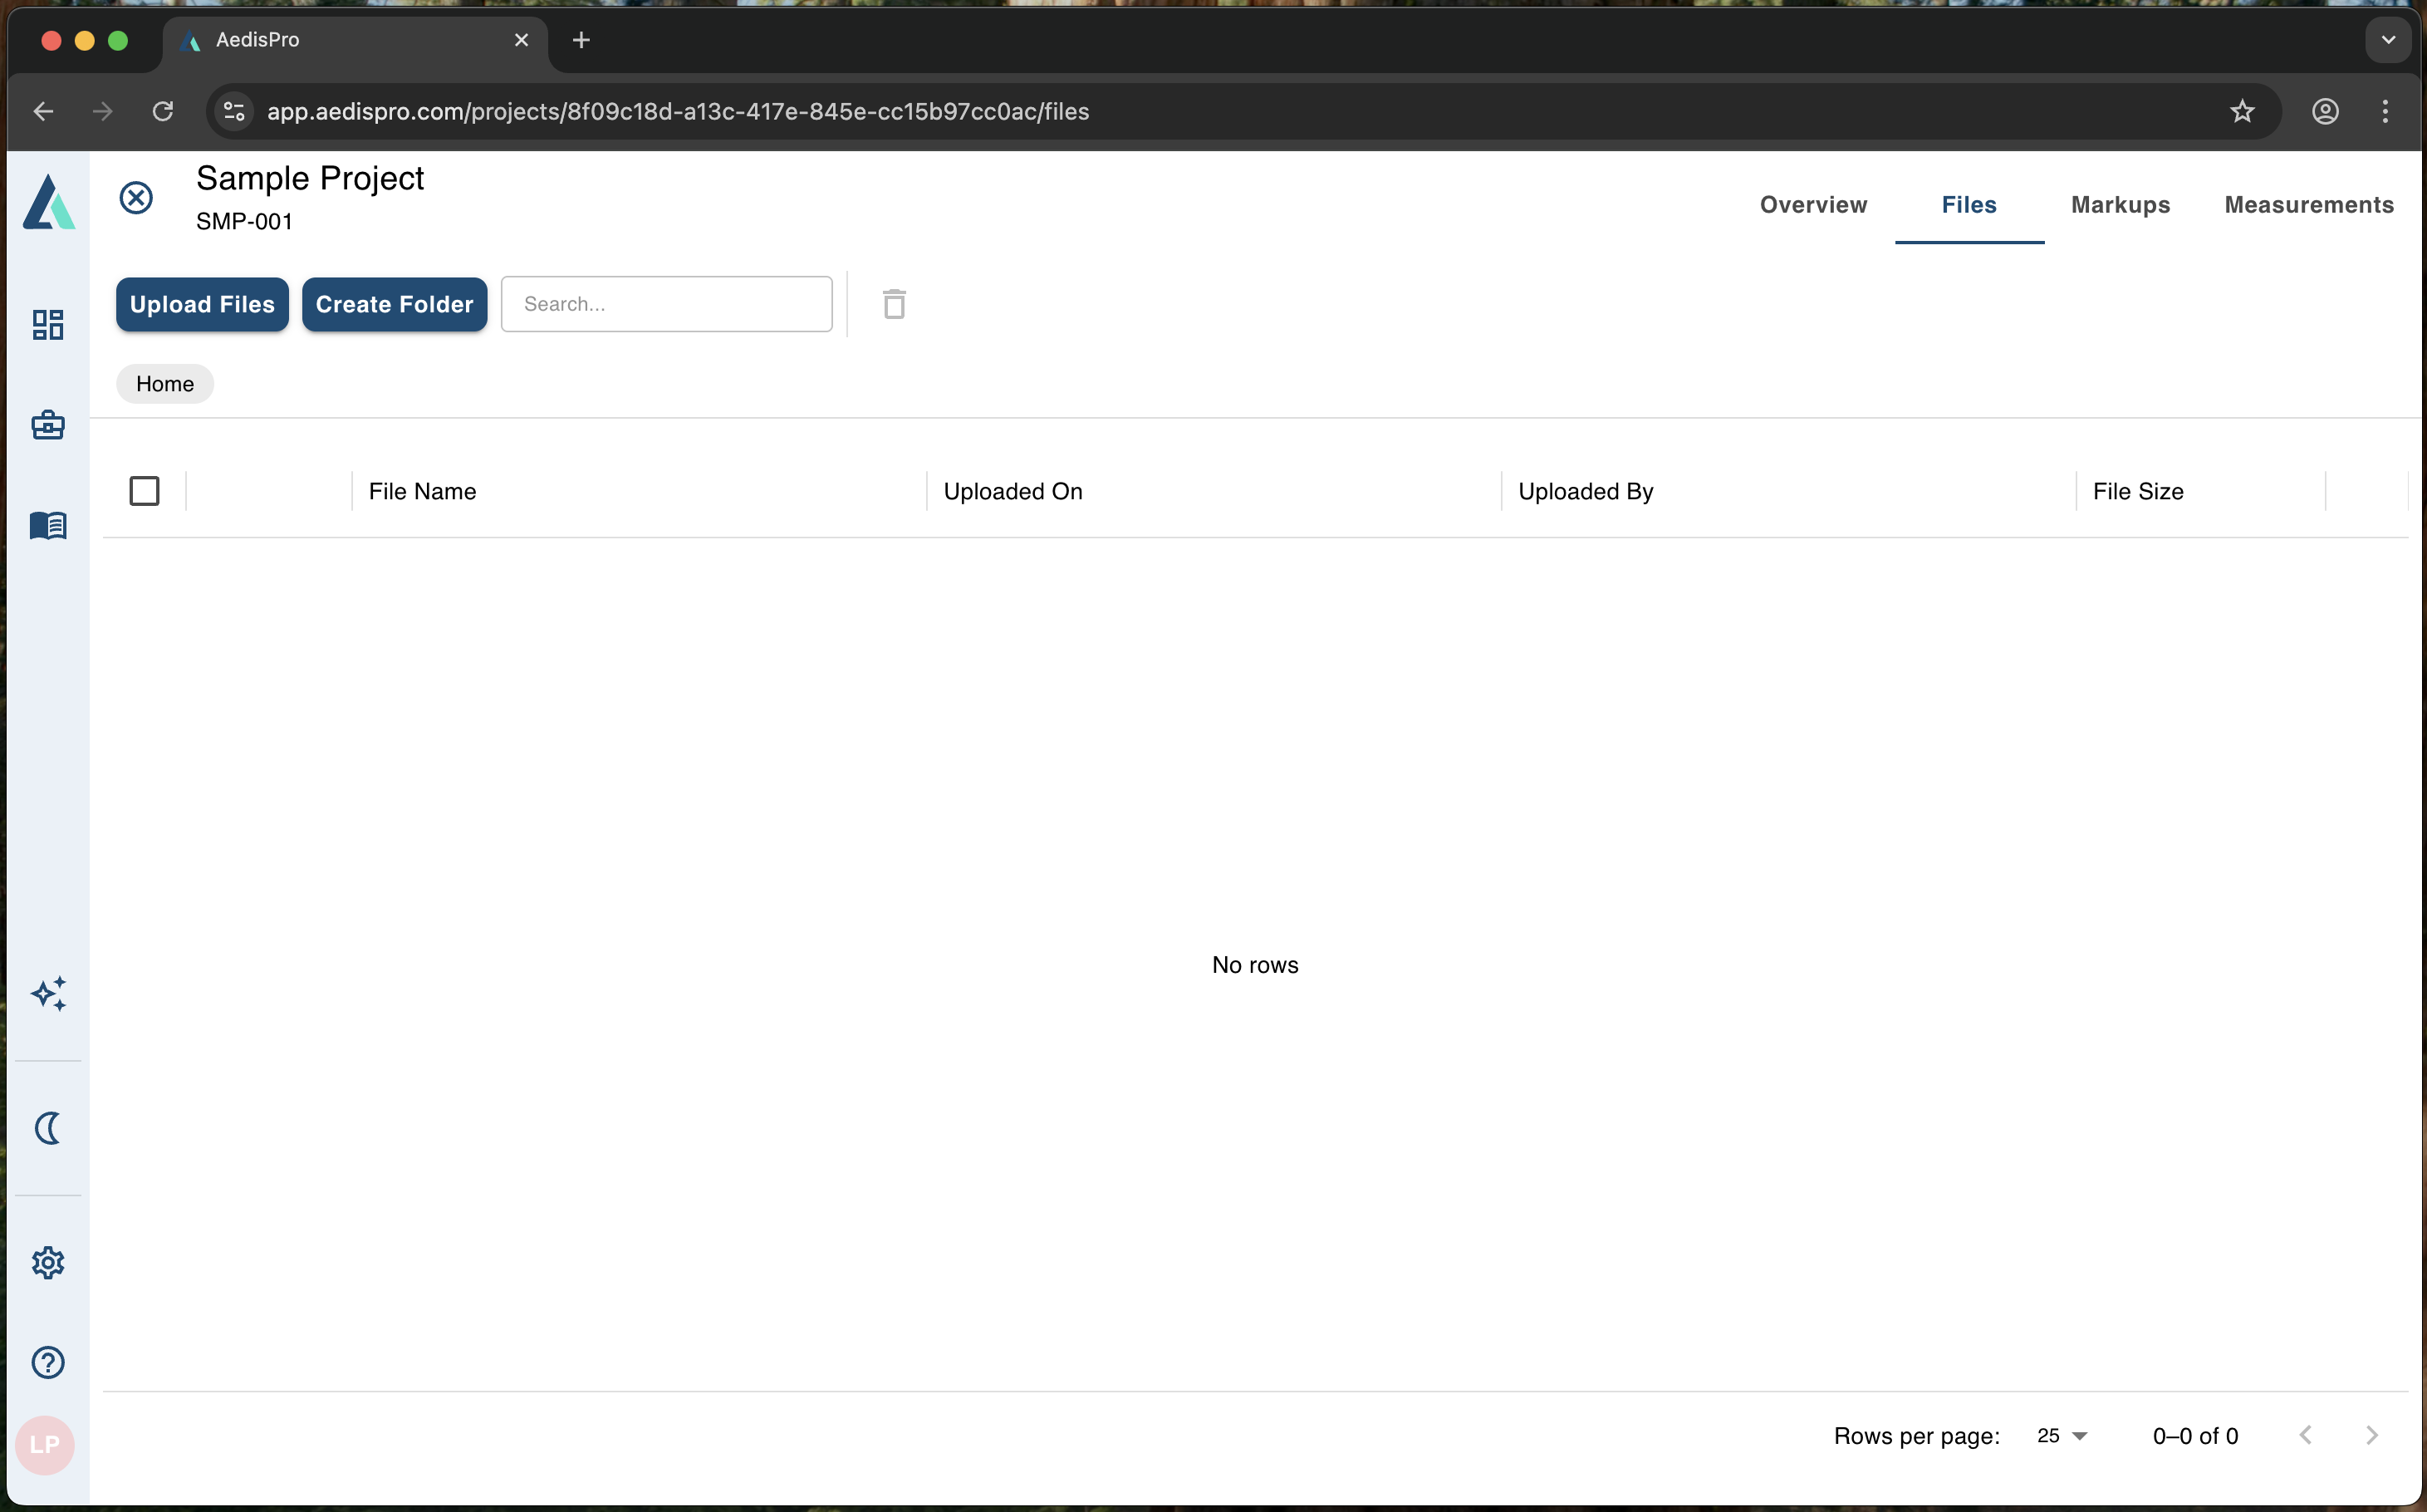Open the Measurements tab
This screenshot has height=1512, width=2427.
point(2309,205)
